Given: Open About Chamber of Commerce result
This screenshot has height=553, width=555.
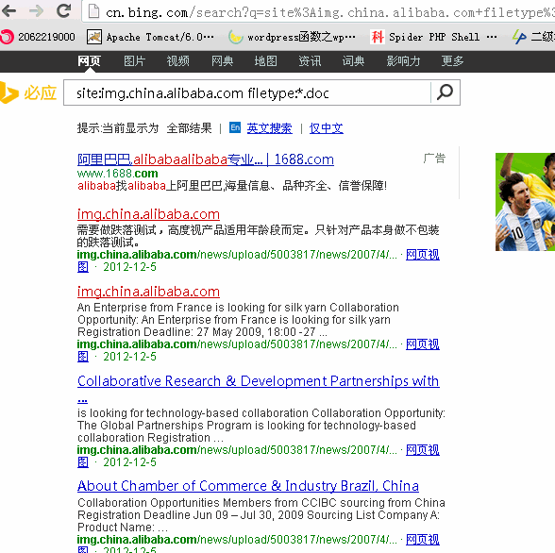Looking at the screenshot, I should [x=247, y=486].
